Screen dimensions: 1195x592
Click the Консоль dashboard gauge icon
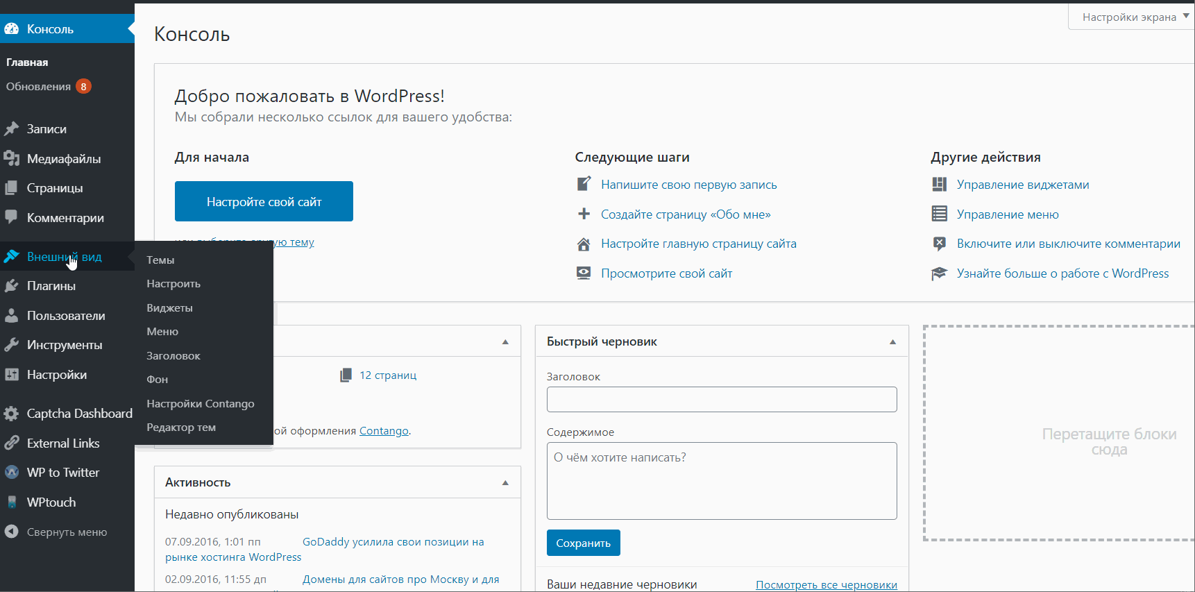pos(12,29)
